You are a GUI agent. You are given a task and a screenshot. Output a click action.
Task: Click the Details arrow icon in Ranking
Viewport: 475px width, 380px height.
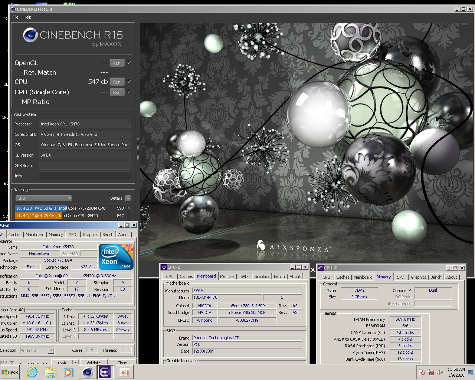point(128,198)
